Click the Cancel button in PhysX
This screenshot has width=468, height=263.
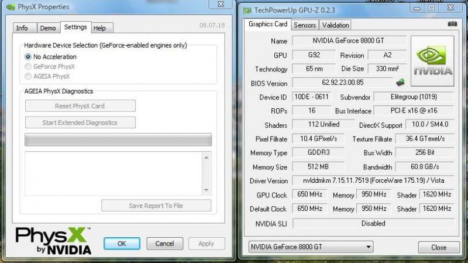[164, 244]
